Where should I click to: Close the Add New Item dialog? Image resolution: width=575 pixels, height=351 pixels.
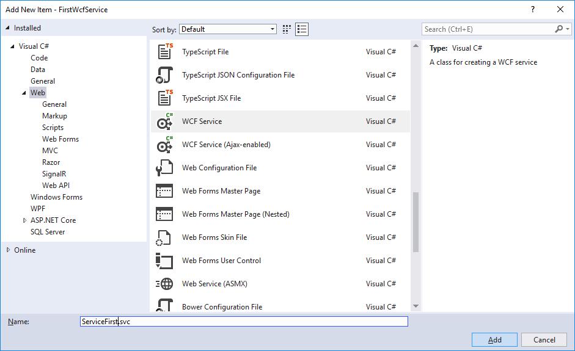[x=560, y=10]
